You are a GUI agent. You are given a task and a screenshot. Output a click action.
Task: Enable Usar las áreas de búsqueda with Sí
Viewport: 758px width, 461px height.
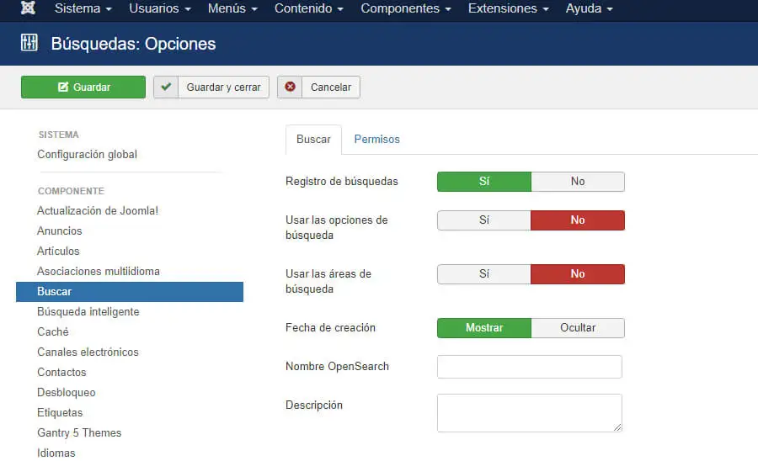point(484,274)
